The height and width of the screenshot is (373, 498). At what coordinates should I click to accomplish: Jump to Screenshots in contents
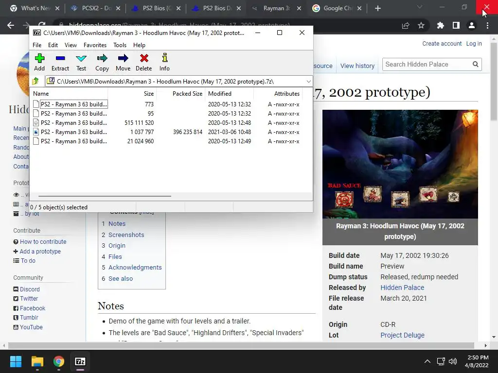click(126, 235)
